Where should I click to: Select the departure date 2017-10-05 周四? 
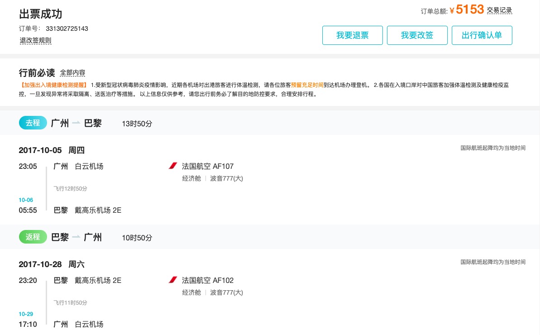point(52,150)
